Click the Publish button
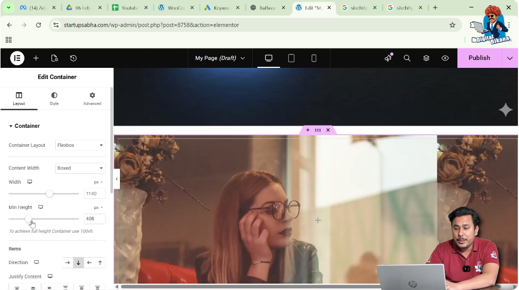Viewport: 519px width, 290px height. pos(479,58)
